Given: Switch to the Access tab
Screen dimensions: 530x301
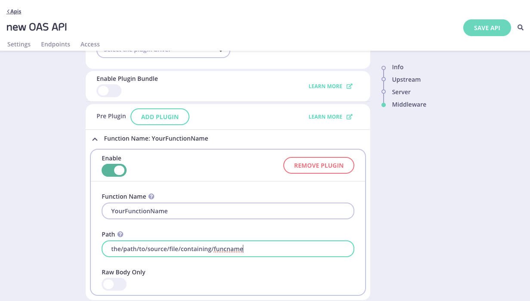Looking at the screenshot, I should (x=90, y=44).
